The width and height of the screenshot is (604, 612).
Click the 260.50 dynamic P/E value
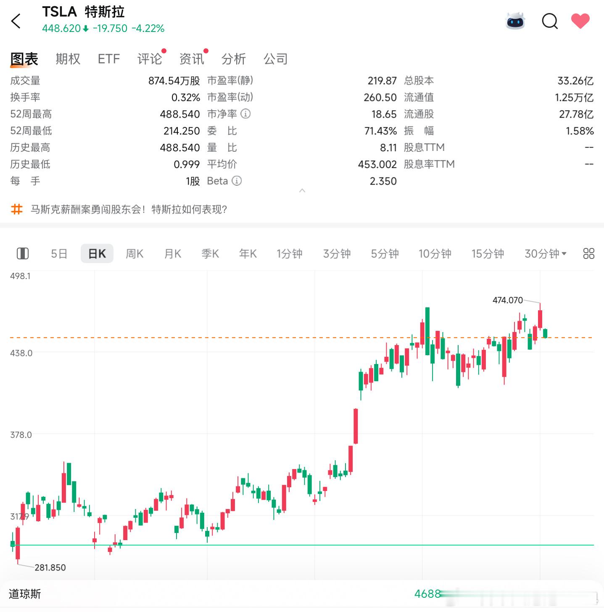tap(380, 98)
